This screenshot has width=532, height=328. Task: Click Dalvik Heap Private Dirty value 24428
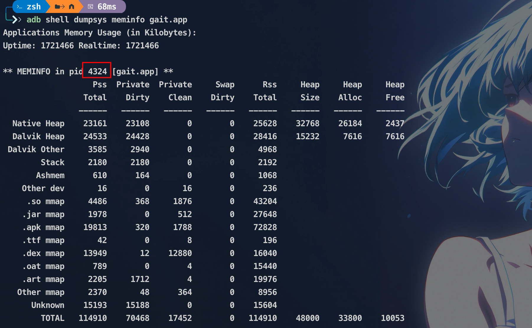tap(138, 136)
